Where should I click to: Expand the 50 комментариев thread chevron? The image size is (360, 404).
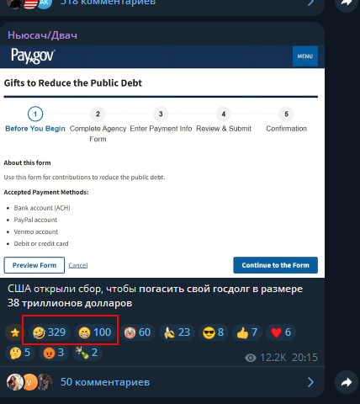(x=310, y=382)
